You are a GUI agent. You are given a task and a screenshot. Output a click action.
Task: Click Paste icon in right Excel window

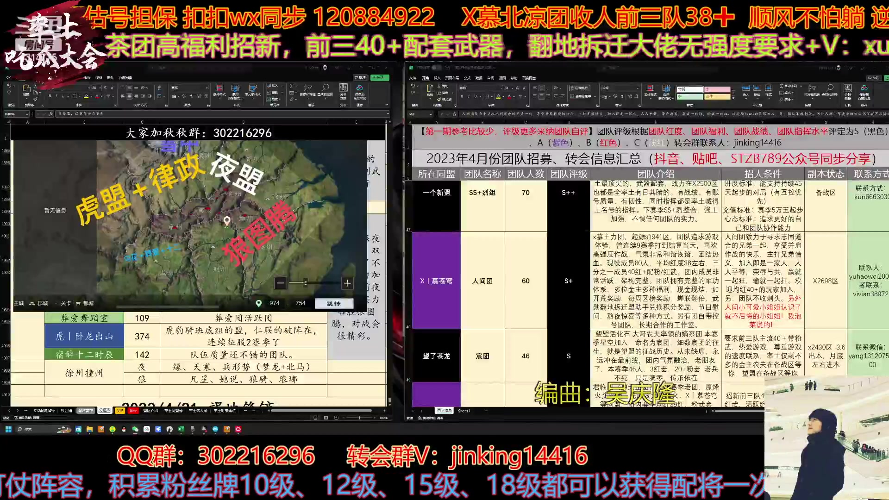tap(430, 89)
